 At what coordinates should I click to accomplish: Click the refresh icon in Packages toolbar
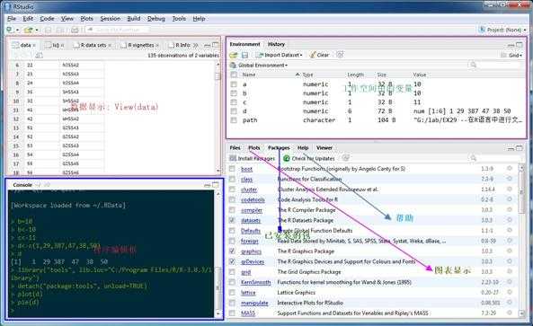(346, 158)
